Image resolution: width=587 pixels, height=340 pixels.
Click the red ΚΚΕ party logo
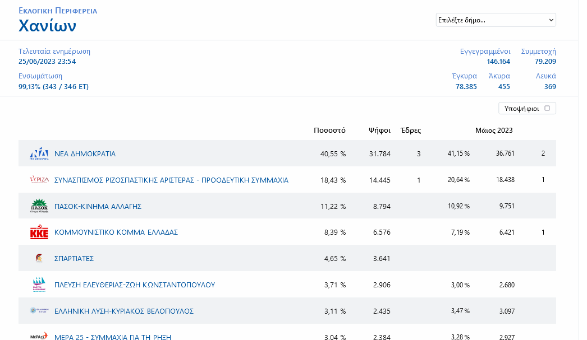click(x=39, y=232)
